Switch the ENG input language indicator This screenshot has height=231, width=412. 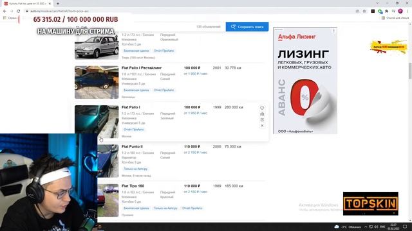(x=382, y=227)
